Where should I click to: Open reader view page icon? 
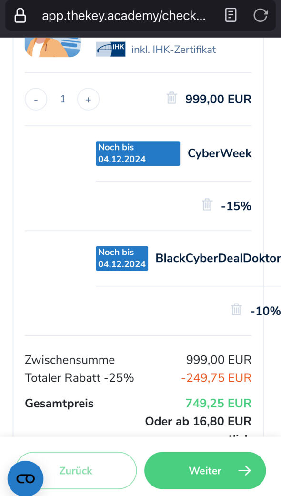coord(231,15)
